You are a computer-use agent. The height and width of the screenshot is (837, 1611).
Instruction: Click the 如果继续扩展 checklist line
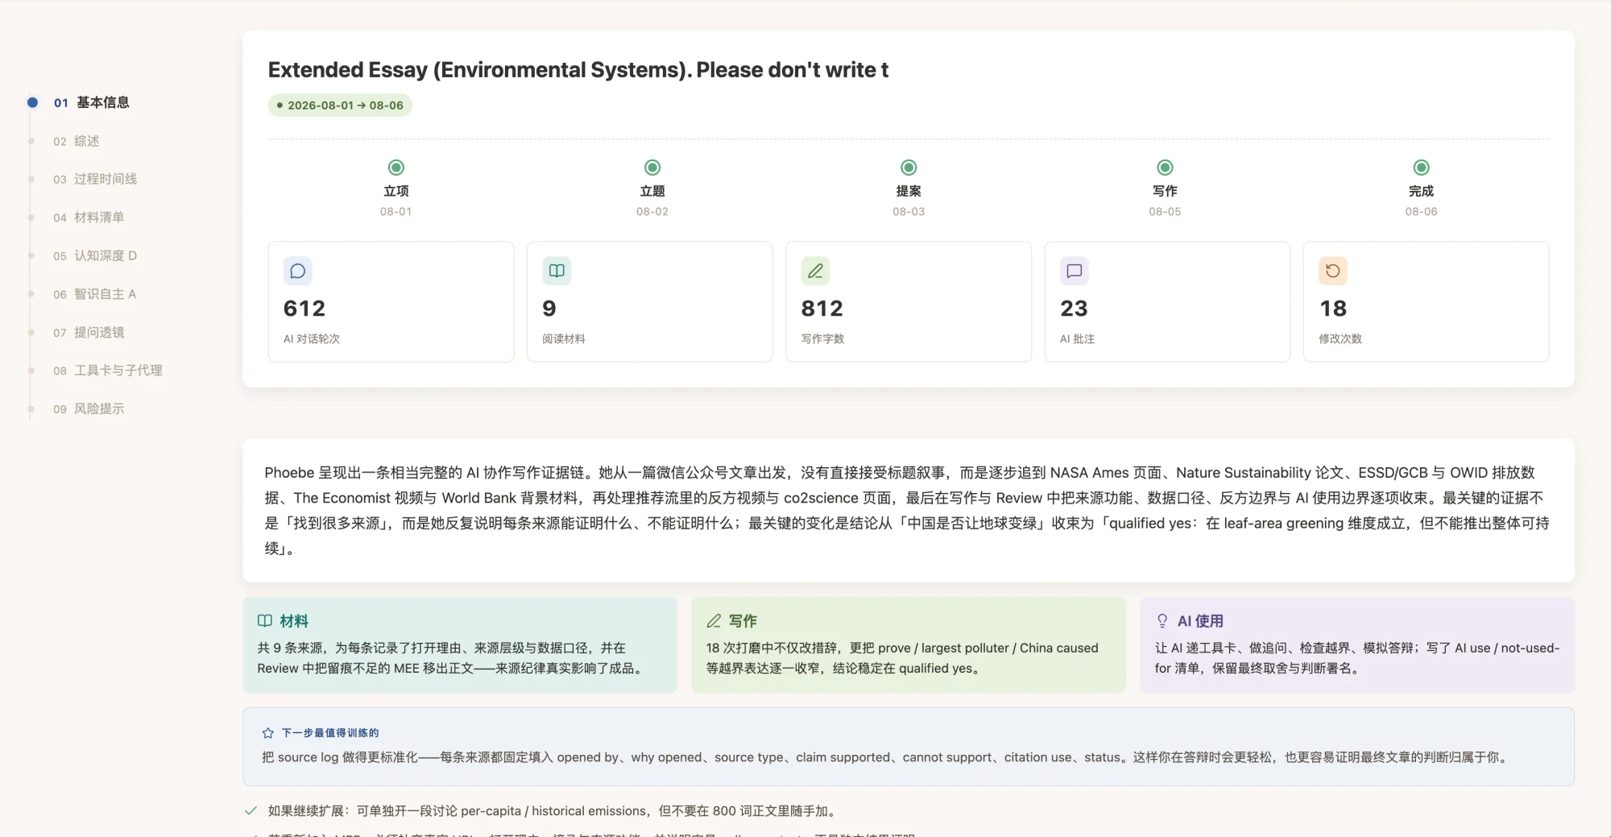(554, 810)
